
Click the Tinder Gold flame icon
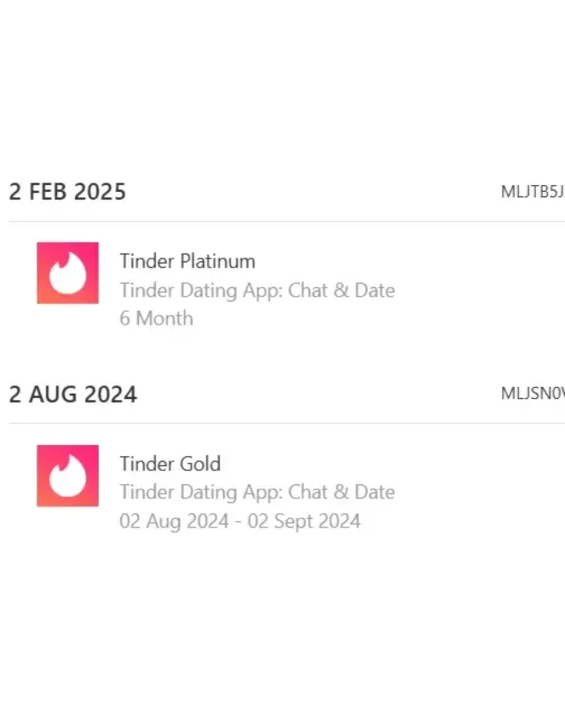[68, 476]
